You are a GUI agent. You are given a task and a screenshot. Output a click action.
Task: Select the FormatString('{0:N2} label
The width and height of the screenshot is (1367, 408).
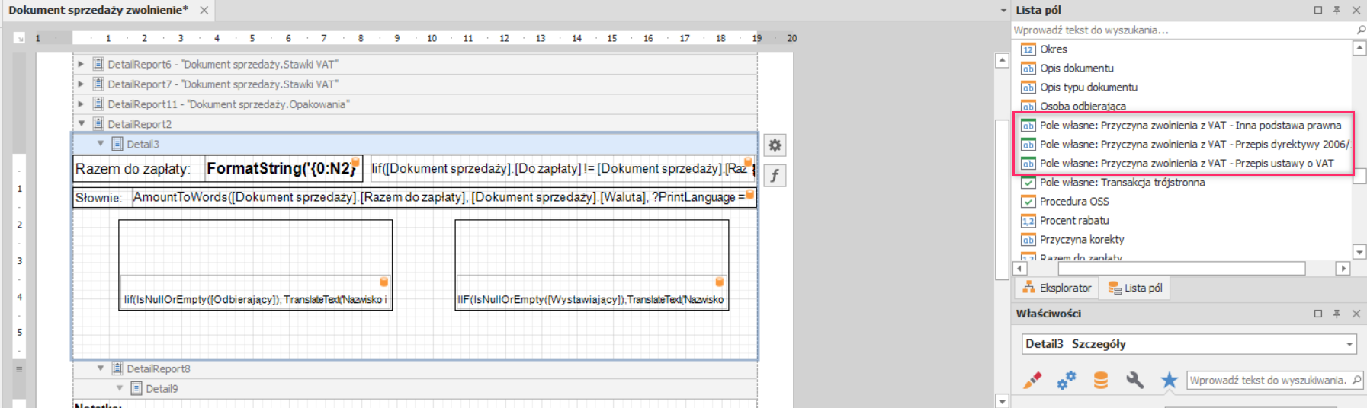[284, 169]
